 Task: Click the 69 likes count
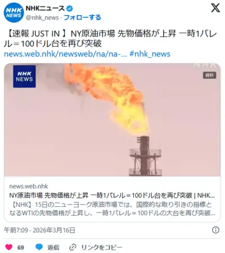(x=21, y=247)
